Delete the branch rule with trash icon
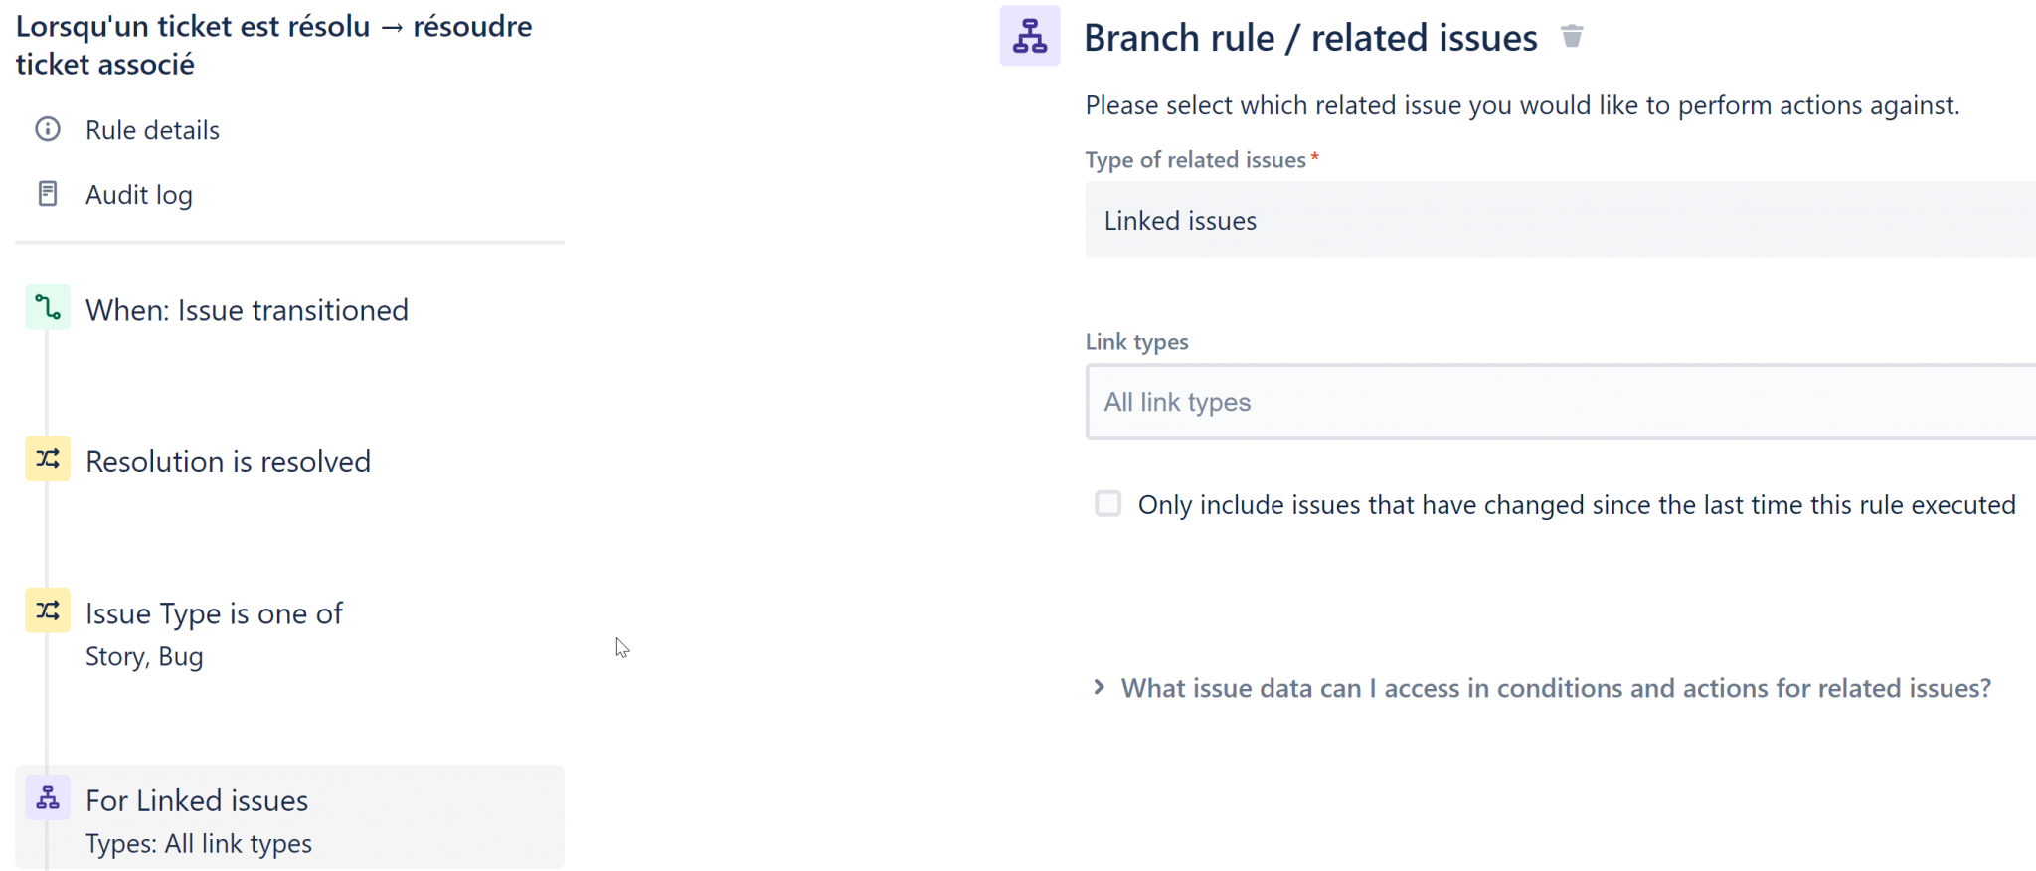 (1572, 37)
